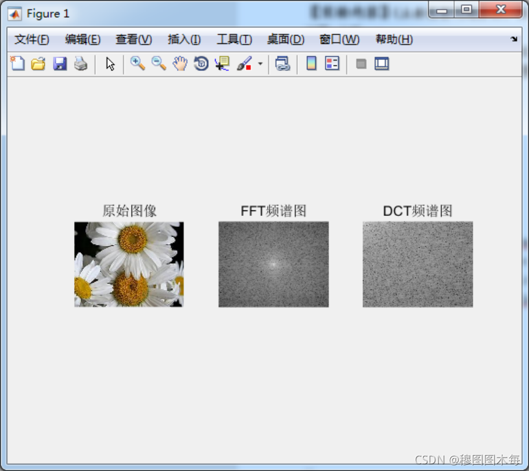Viewport: 529px width, 471px height.
Task: Open the 文件 menu
Action: tap(31, 39)
